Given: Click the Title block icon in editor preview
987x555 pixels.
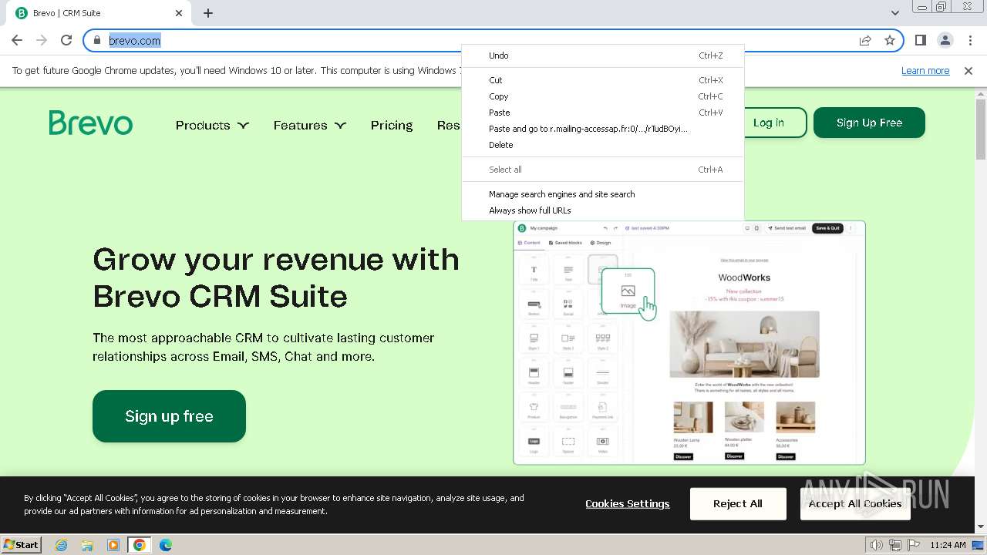Looking at the screenshot, I should [534, 272].
